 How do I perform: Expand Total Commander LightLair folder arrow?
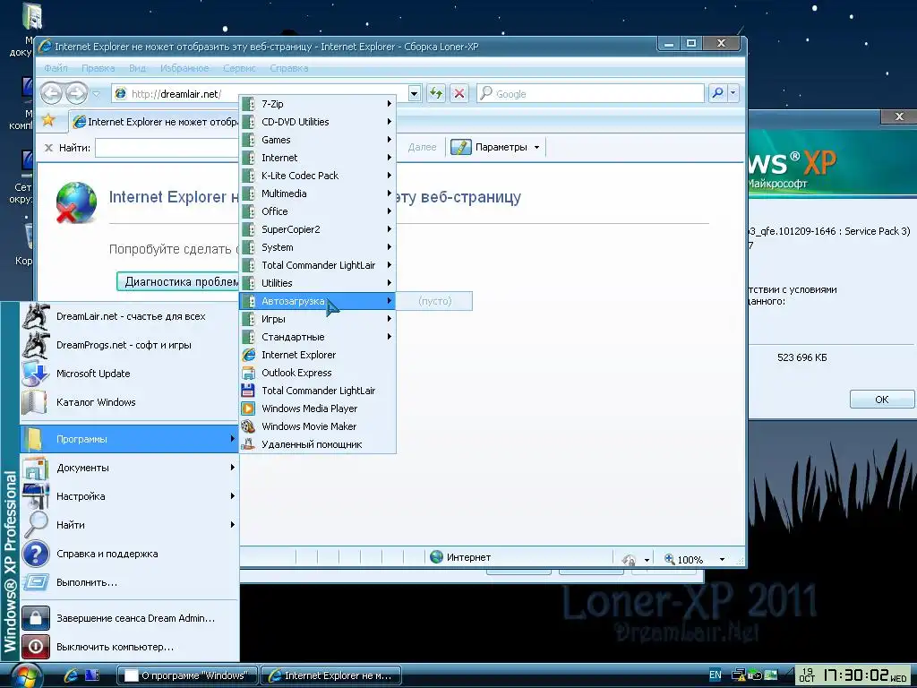pyautogui.click(x=389, y=265)
